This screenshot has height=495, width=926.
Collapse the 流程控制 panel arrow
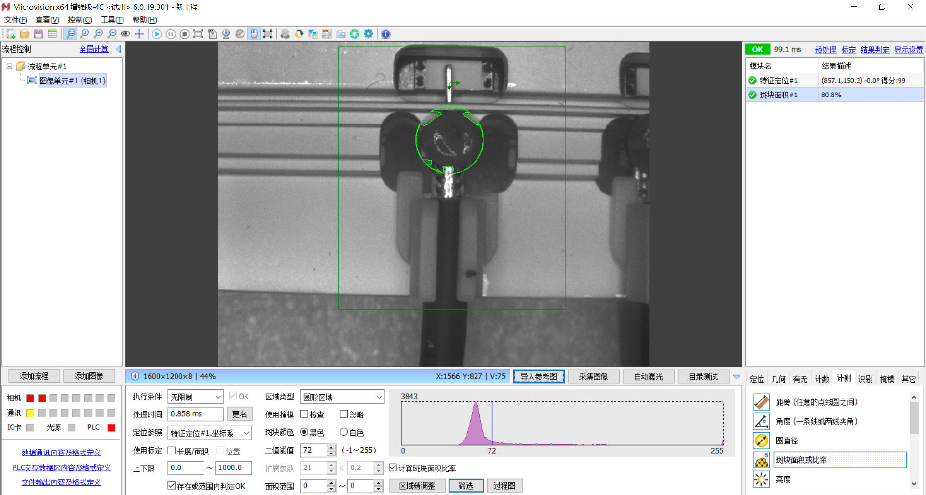(x=119, y=49)
